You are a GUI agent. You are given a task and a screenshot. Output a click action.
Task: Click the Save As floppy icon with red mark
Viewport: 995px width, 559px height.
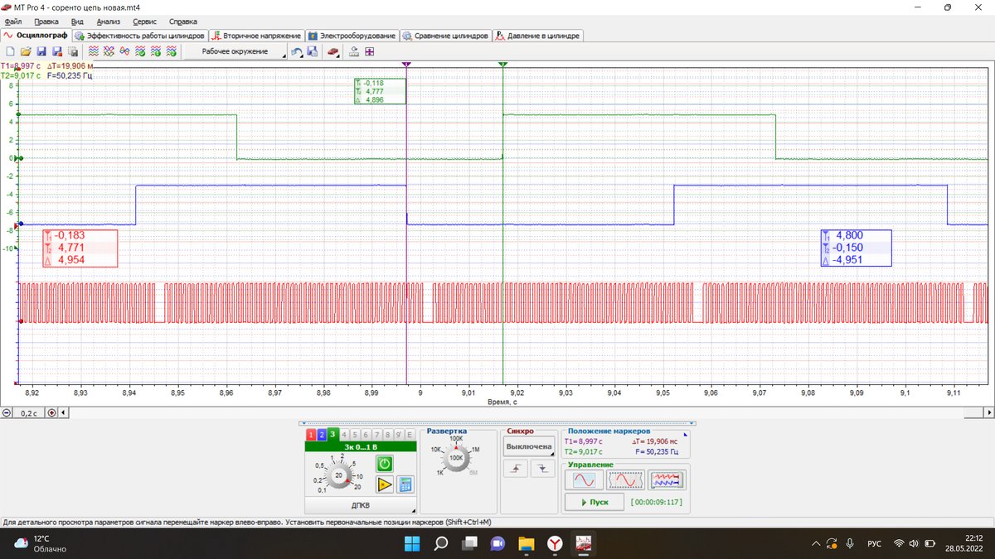[x=57, y=51]
